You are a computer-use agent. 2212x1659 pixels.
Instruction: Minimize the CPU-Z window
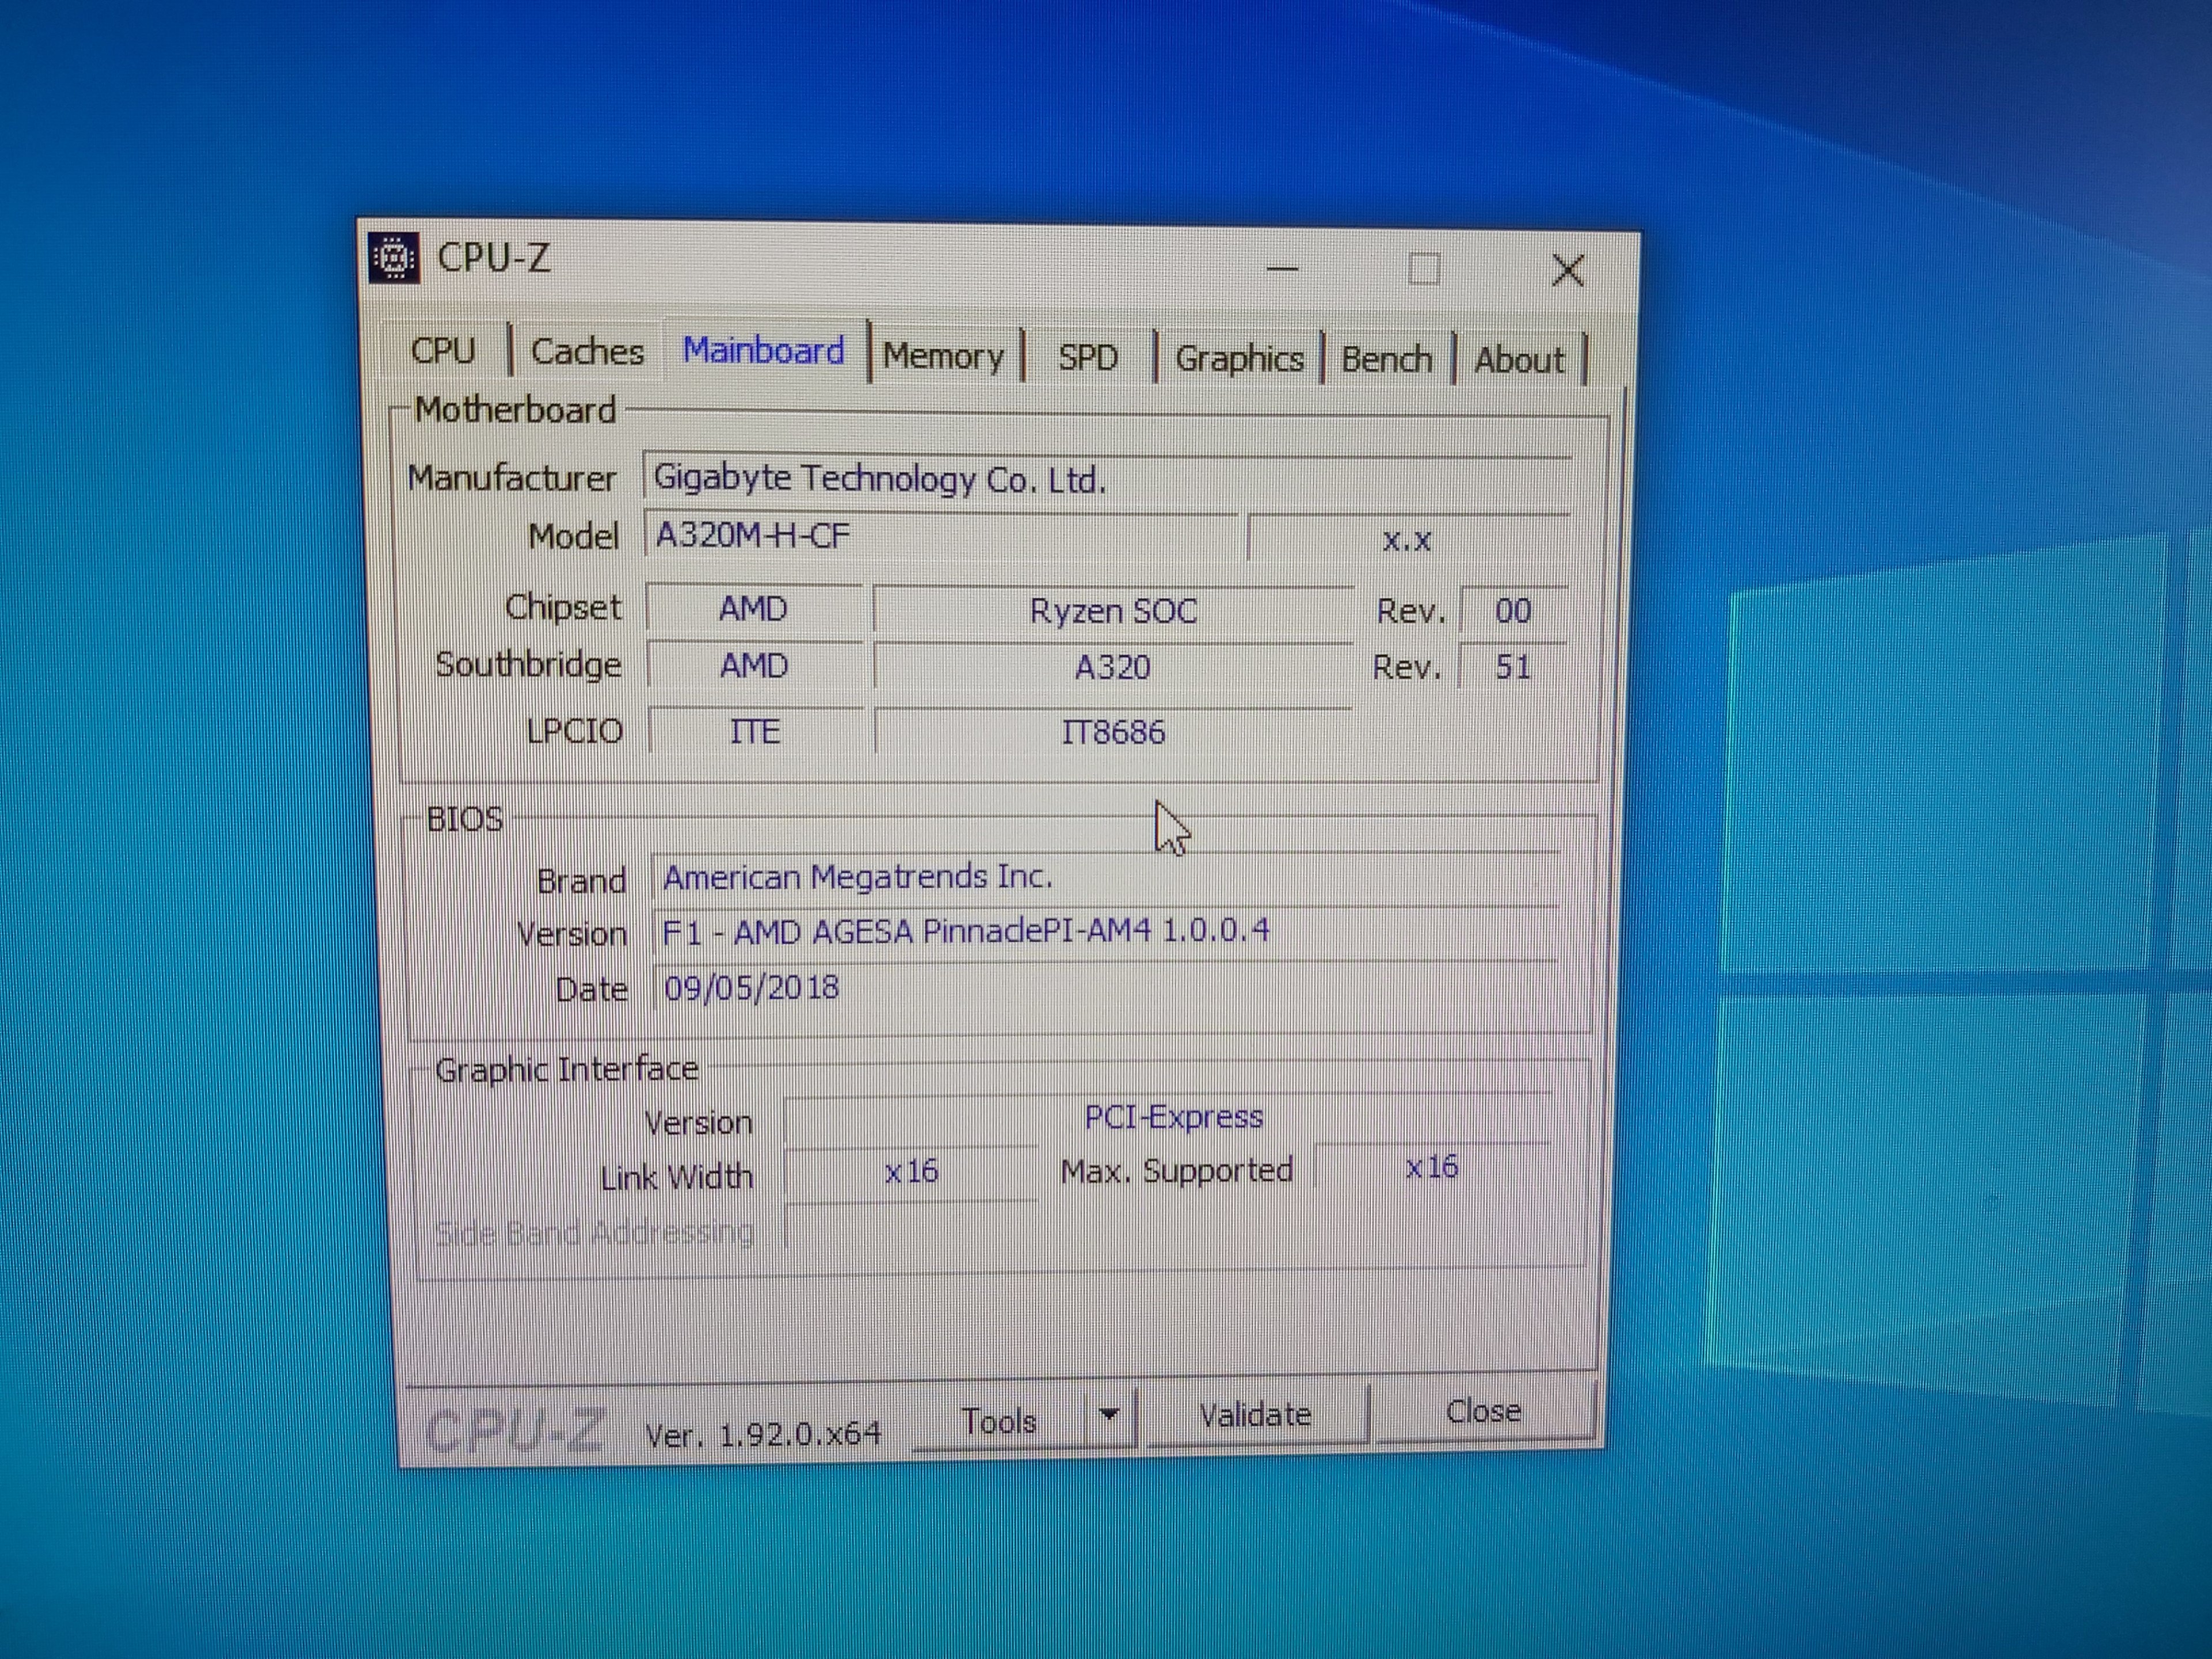point(1282,269)
